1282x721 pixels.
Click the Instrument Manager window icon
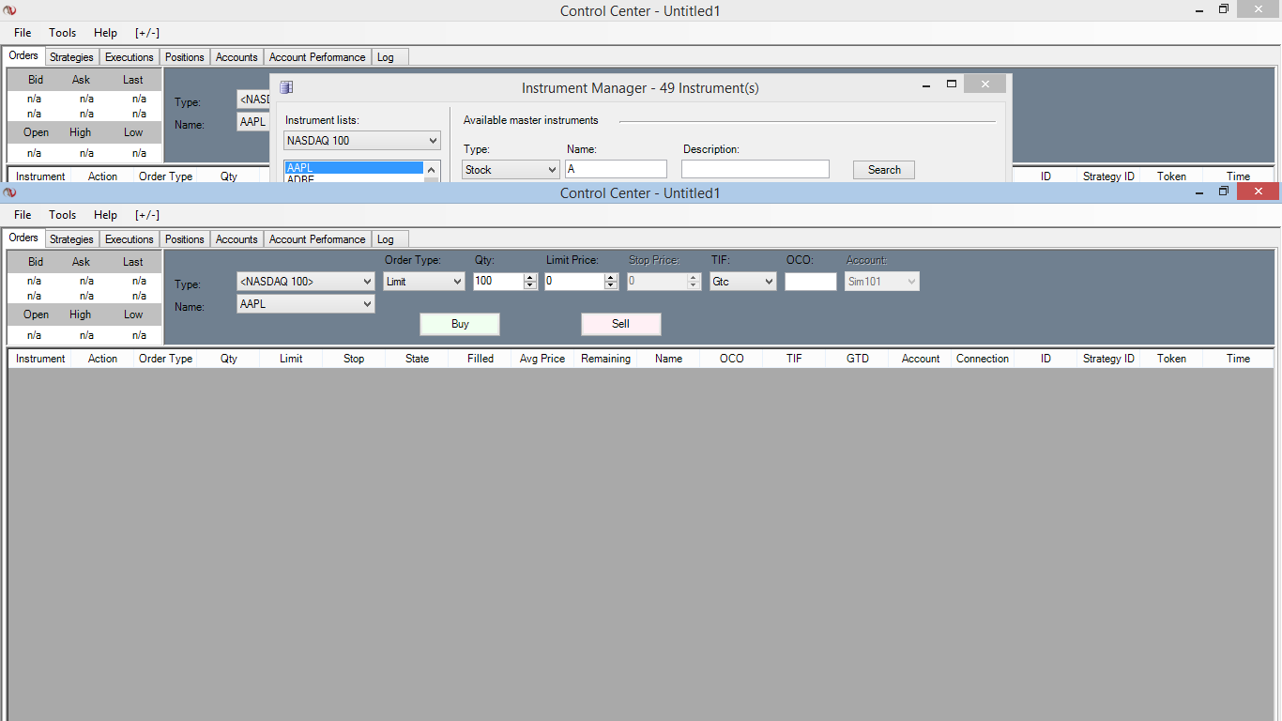286,87
